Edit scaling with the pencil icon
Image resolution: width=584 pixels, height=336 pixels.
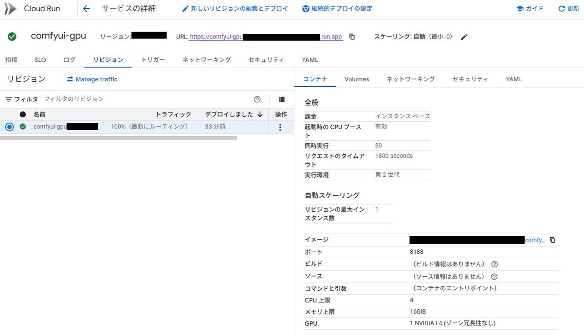click(464, 37)
